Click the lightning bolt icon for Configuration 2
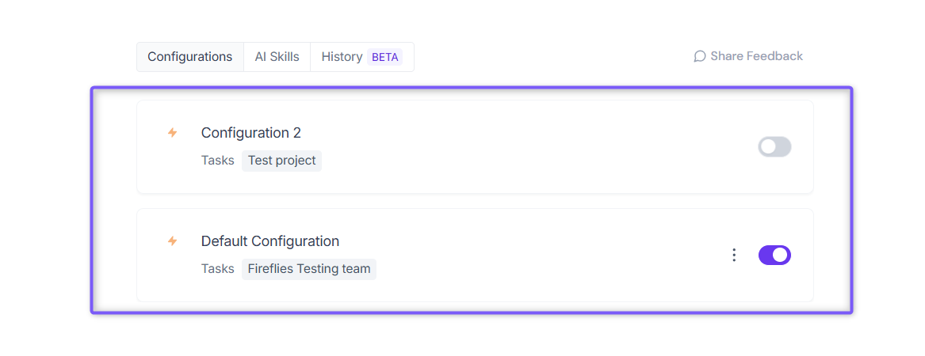 click(172, 133)
